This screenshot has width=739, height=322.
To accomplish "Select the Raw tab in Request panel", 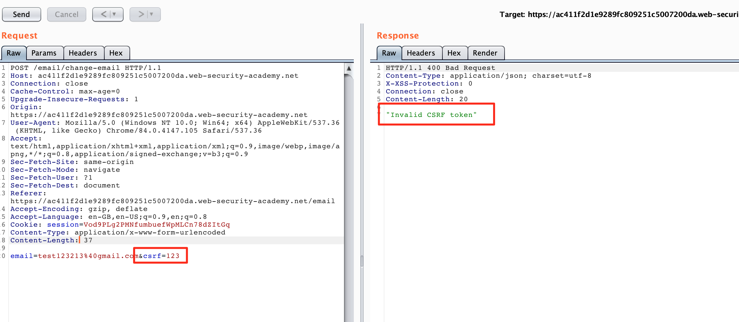I will pyautogui.click(x=14, y=53).
